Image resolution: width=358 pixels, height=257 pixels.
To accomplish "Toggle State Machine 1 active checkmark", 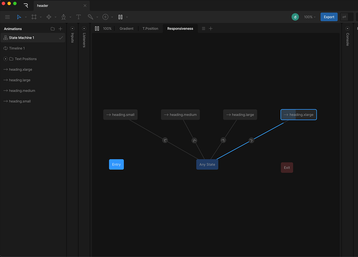I will 61,37.
